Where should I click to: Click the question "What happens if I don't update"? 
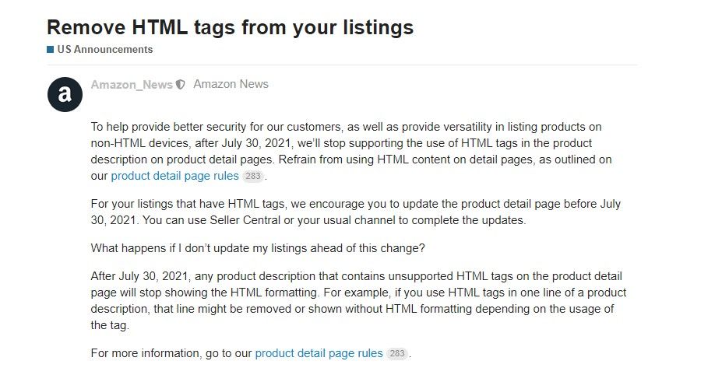(x=258, y=248)
